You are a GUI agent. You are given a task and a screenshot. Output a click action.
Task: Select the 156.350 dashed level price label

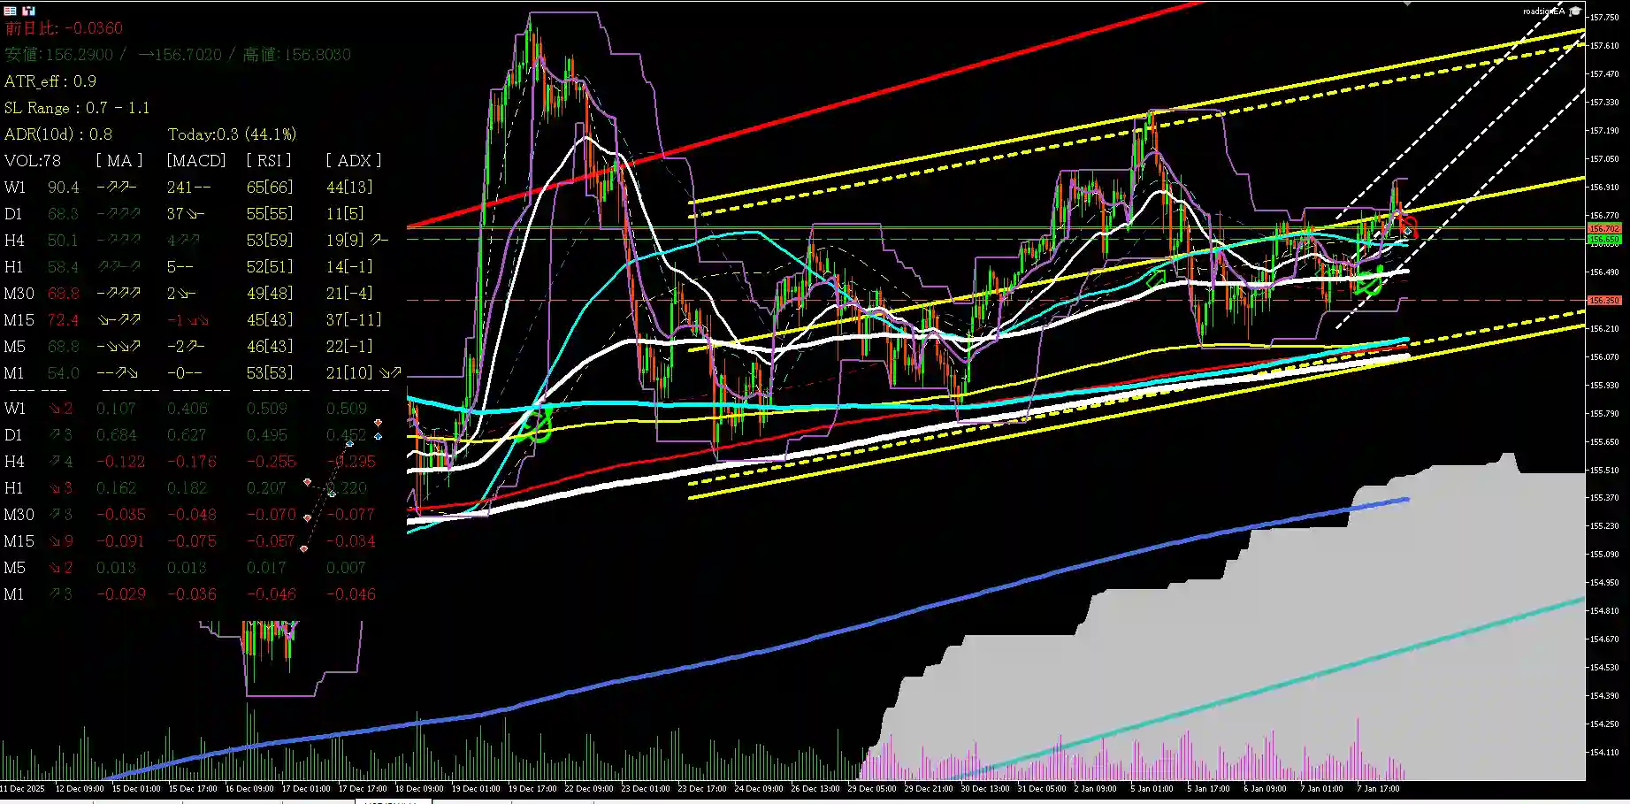click(1604, 301)
